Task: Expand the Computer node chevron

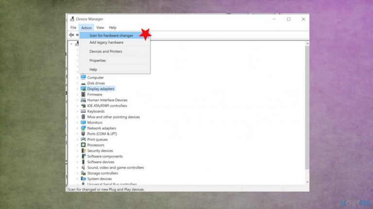Action: tap(77, 78)
